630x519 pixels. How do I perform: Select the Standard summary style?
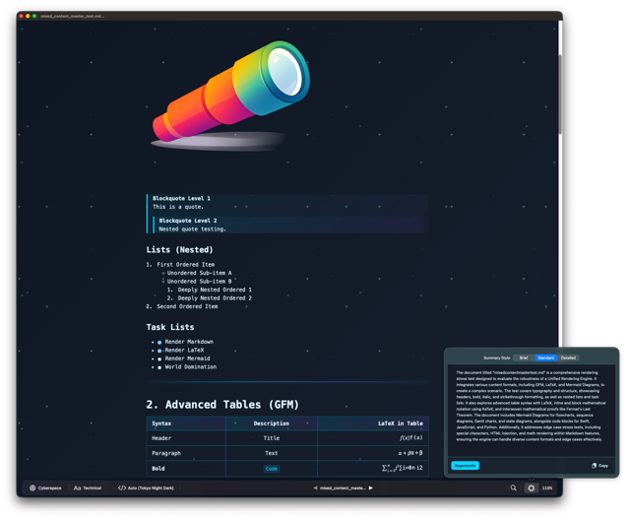(x=545, y=357)
